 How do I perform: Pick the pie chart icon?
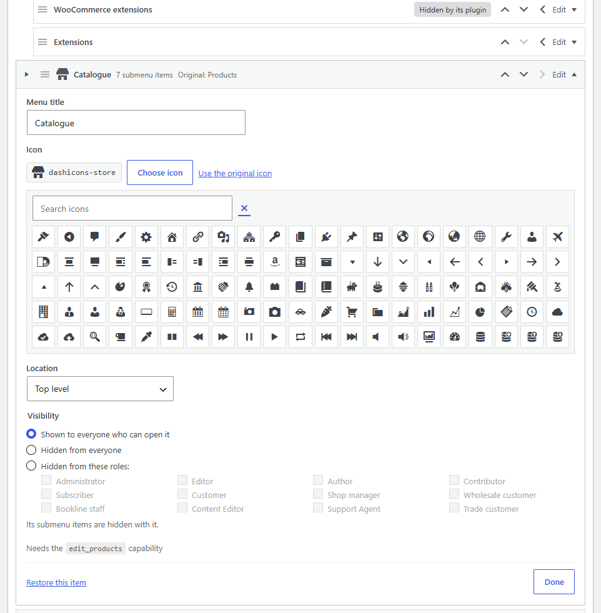coord(480,312)
